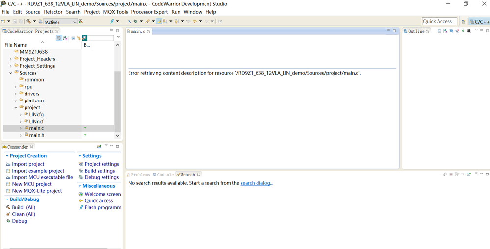Open the (Active) build configuration combo box
Viewport: 490px width, 249px height.
click(x=60, y=22)
